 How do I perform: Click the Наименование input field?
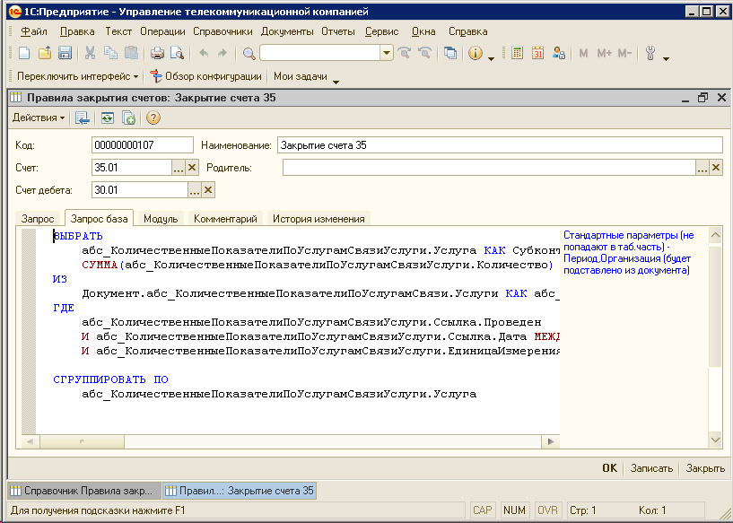tap(500, 145)
